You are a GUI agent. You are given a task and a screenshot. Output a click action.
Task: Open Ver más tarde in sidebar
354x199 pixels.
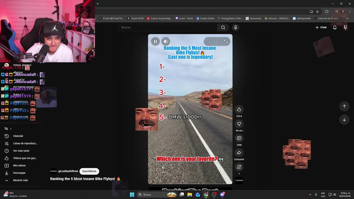21,151
